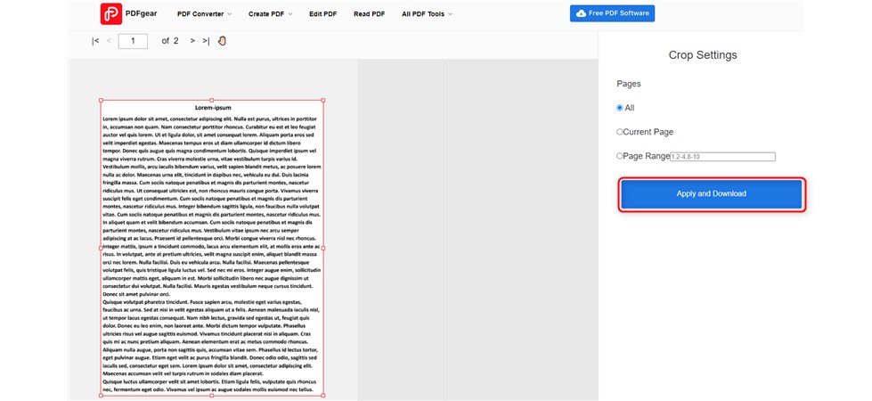The width and height of the screenshot is (872, 401).
Task: Click the Free PDF Software button
Action: pos(612,13)
